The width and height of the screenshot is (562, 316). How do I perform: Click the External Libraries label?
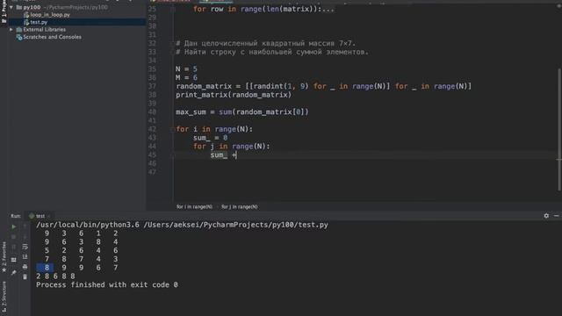[x=45, y=29]
